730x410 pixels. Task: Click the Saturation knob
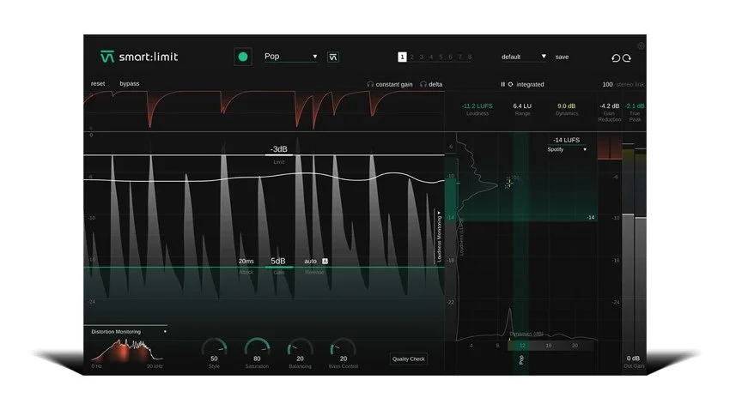pos(257,347)
